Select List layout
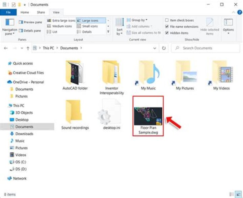243x198 pixels. tap(52, 32)
